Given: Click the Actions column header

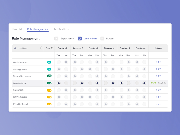Looking at the screenshot, I should (158, 48).
